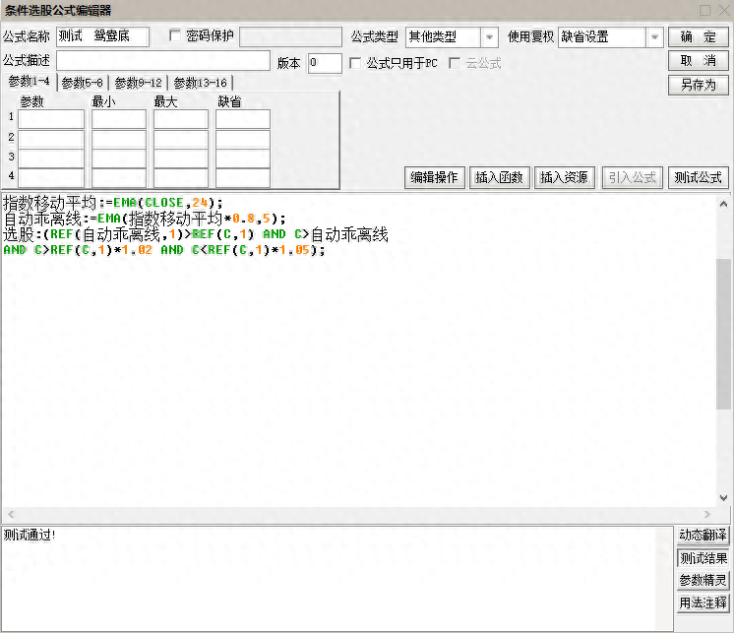Maximize the 条件选股公式编辑器 window
Image resolution: width=734 pixels, height=633 pixels.
click(x=704, y=10)
